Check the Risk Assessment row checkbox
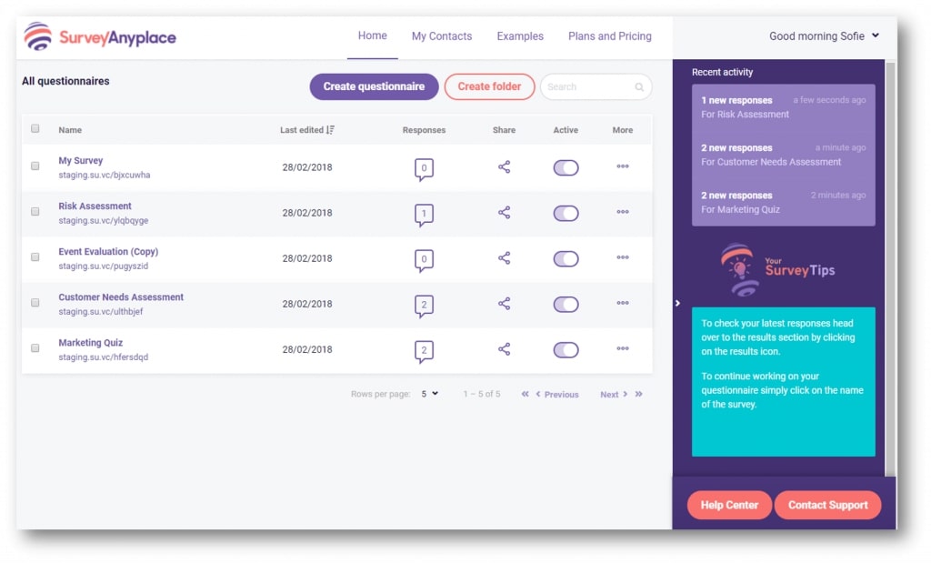The image size is (931, 563). click(35, 212)
